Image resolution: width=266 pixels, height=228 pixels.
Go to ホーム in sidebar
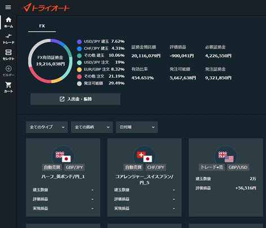pos(8,23)
